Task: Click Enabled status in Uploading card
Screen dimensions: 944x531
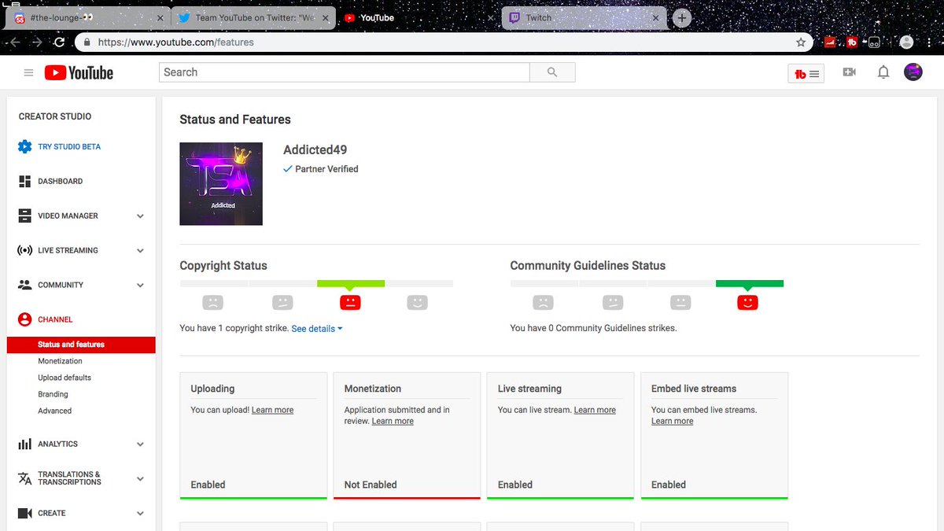Action: click(x=208, y=485)
